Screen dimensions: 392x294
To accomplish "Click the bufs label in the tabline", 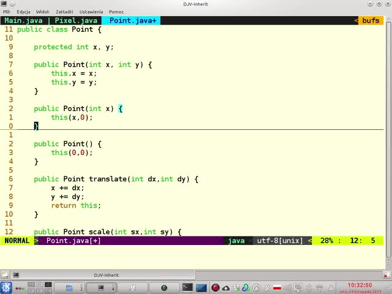I will 371,20.
